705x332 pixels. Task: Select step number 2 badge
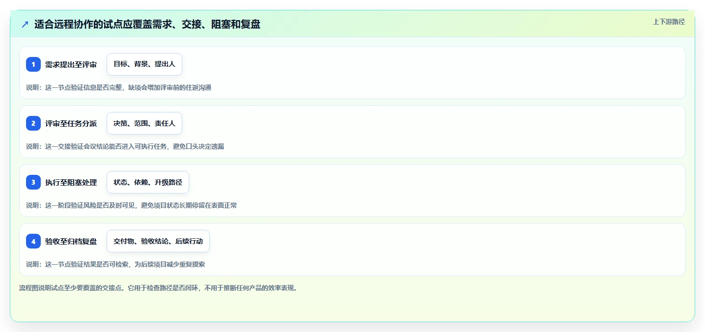pyautogui.click(x=33, y=123)
